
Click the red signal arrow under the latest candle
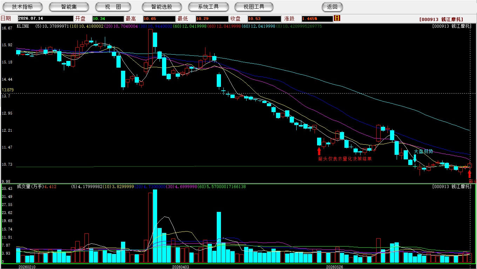pos(470,174)
